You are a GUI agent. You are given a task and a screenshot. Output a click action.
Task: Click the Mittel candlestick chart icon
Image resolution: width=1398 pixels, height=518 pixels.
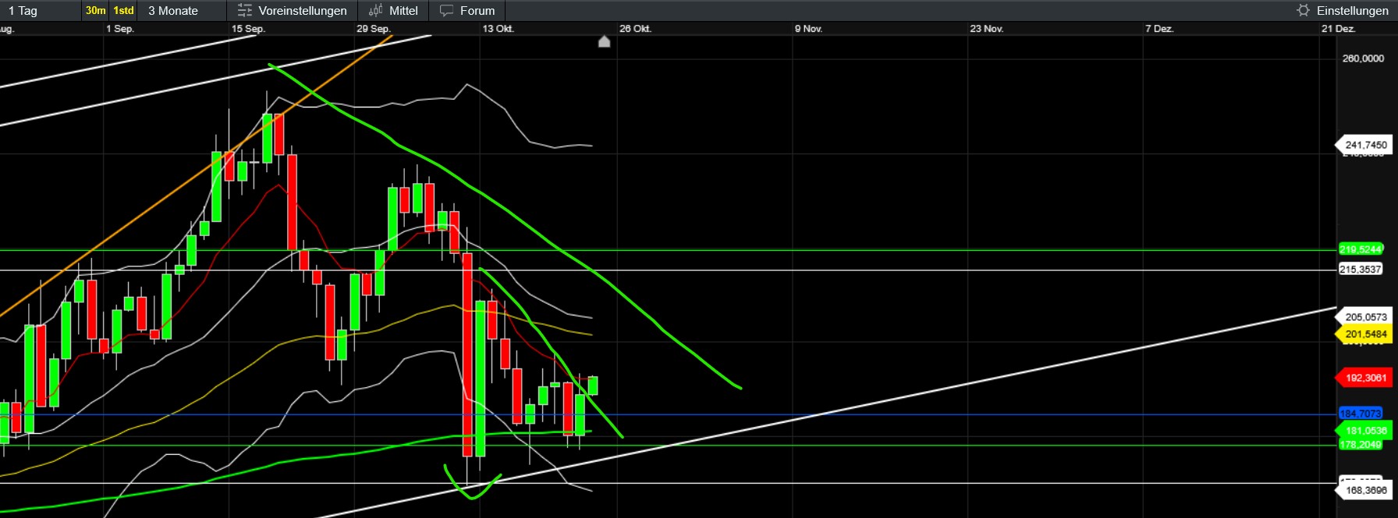(x=376, y=11)
